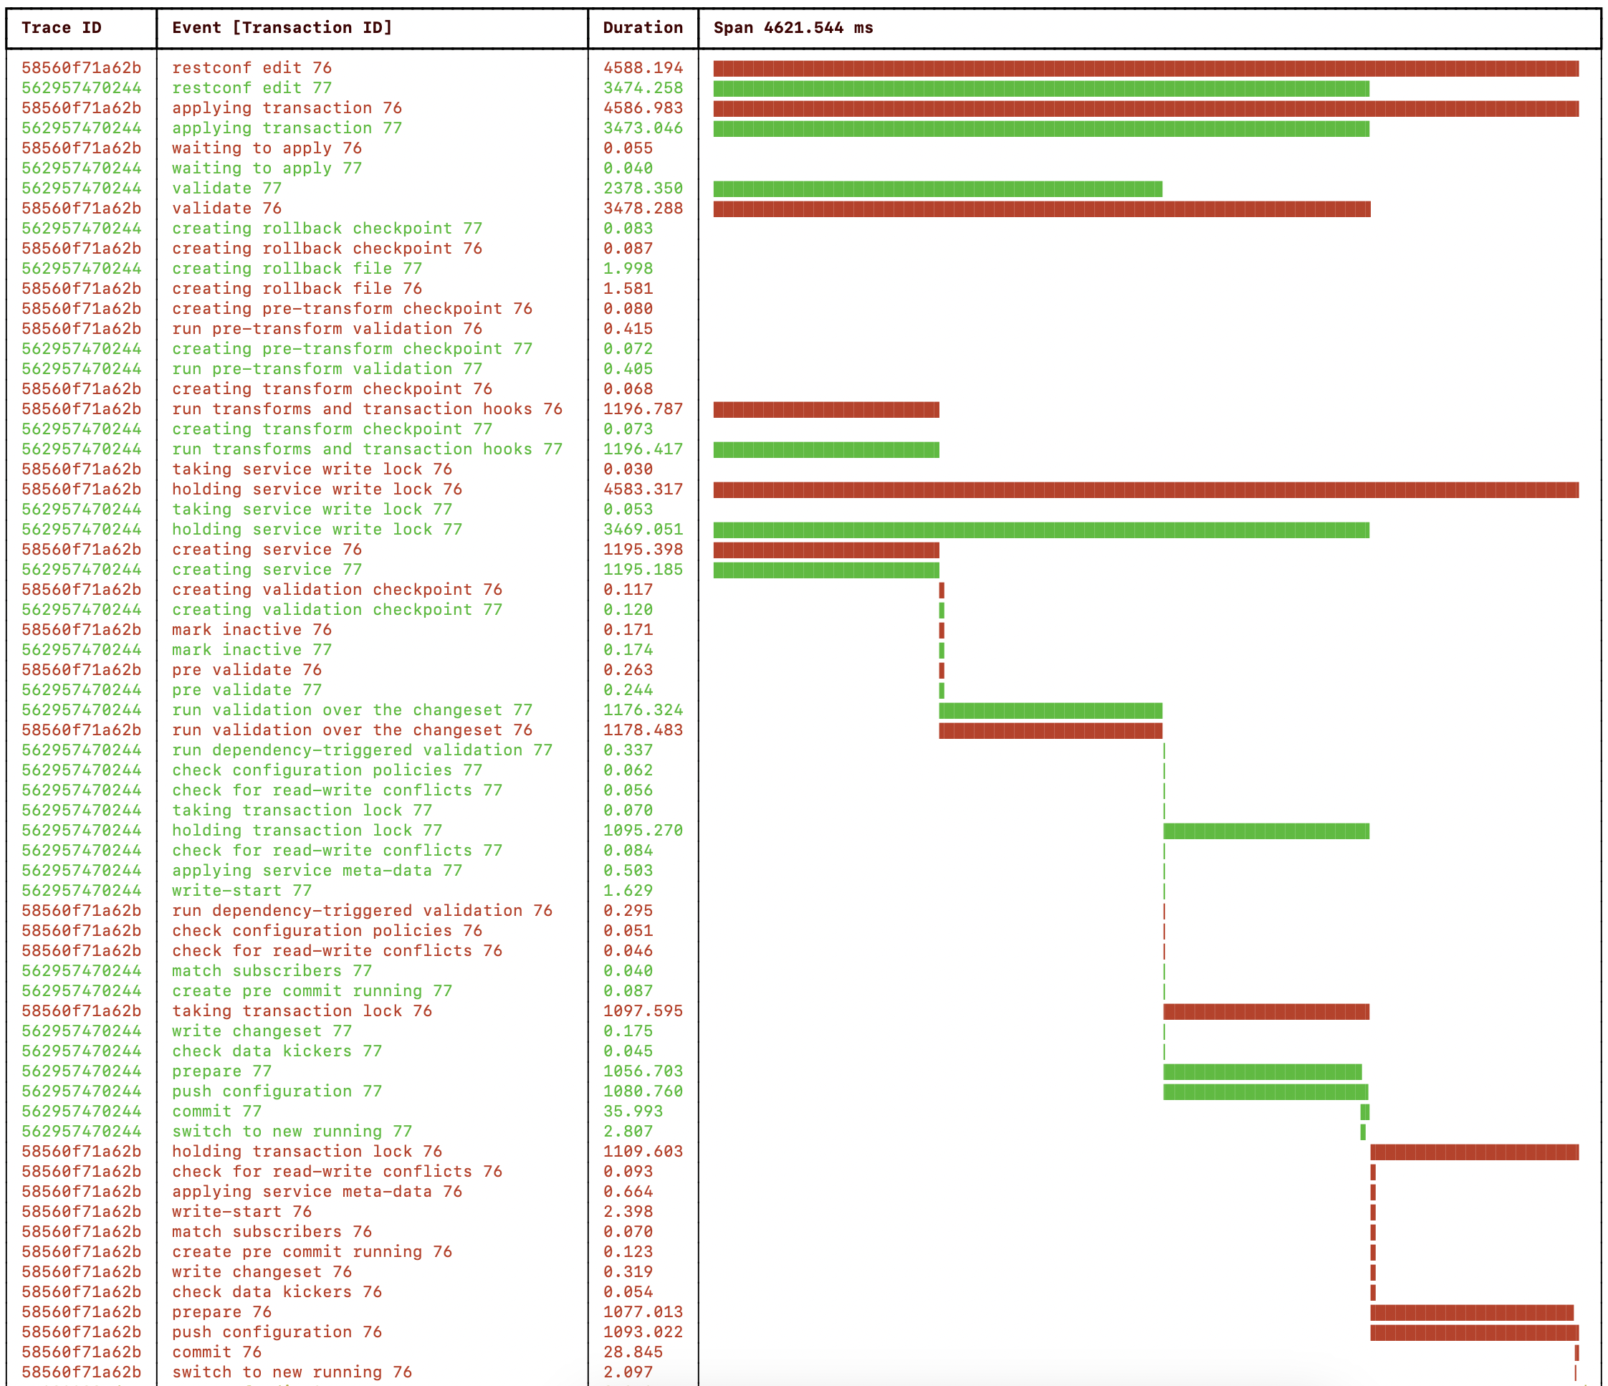1608x1386 pixels.
Task: Click the creating service 76 event label
Action: [266, 550]
